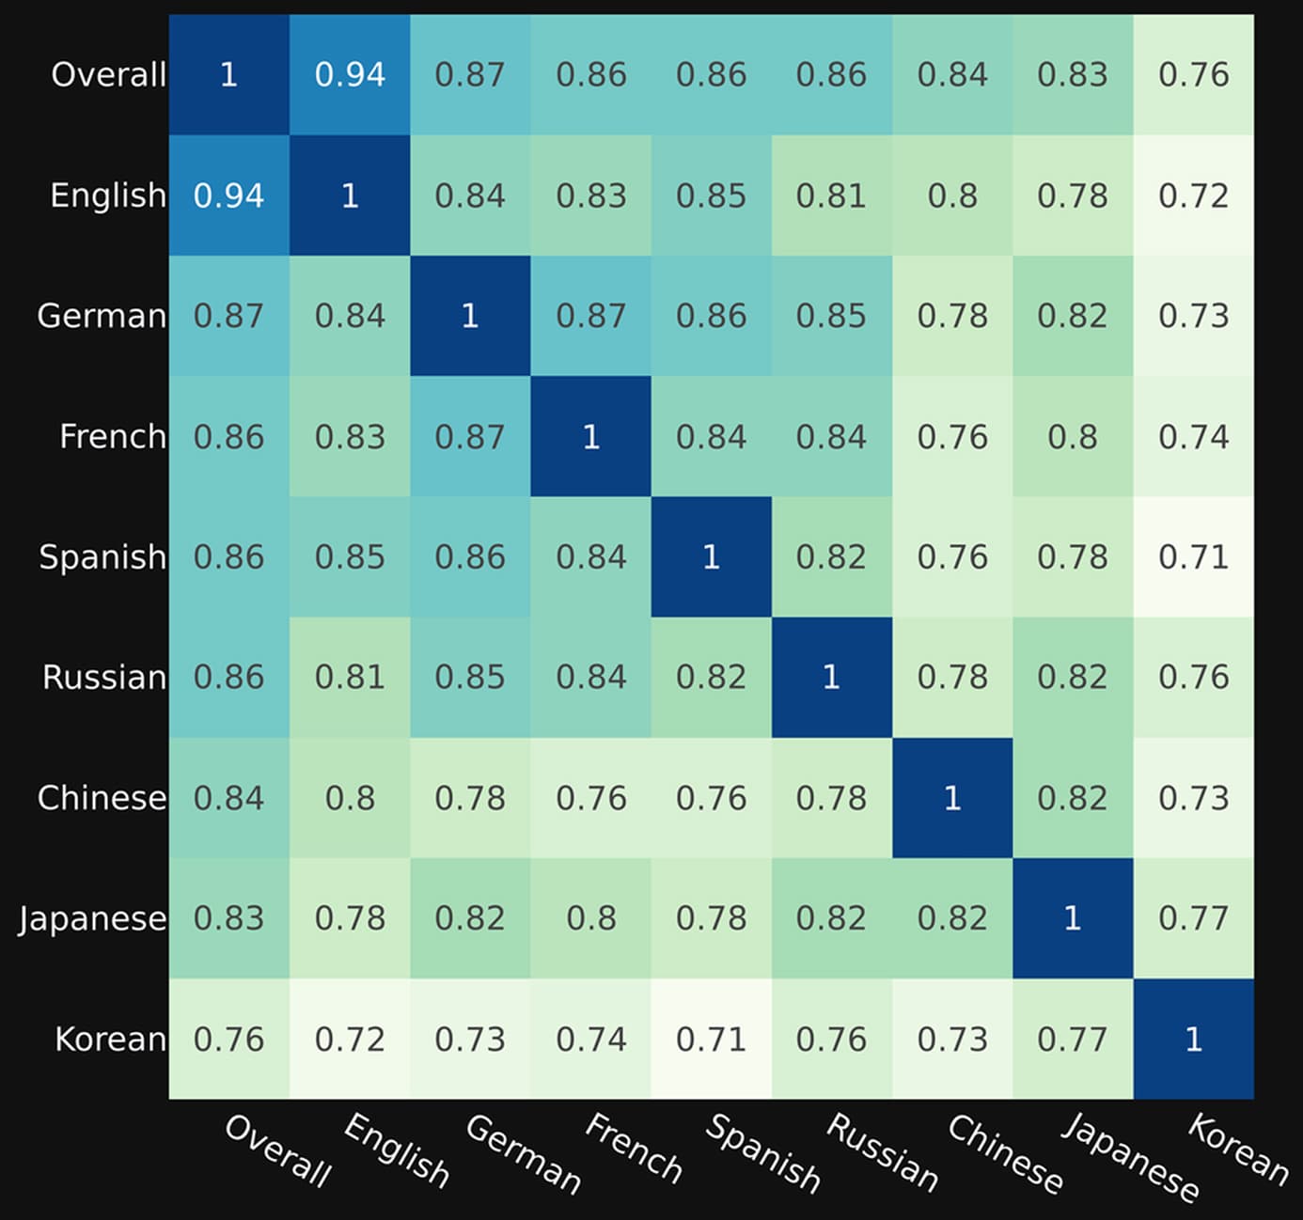The height and width of the screenshot is (1220, 1303).
Task: Select the Korean-Korean diagonal cell
Action: (1194, 1039)
